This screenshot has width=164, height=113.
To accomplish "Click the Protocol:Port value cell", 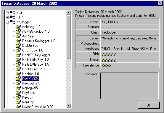I will click(x=130, y=44).
